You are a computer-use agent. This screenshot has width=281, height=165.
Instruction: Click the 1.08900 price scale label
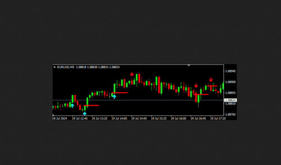[231, 82]
